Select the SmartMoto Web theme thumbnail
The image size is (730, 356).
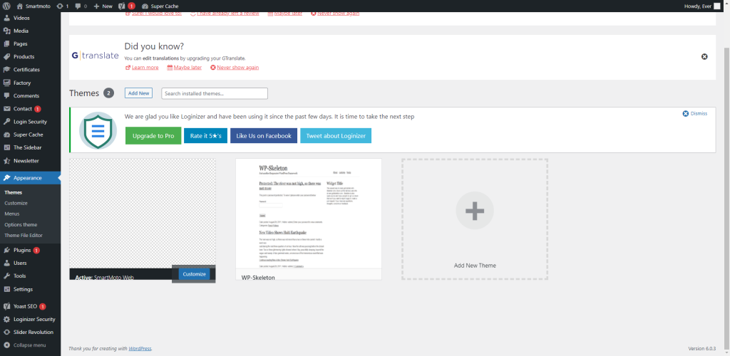tap(142, 214)
